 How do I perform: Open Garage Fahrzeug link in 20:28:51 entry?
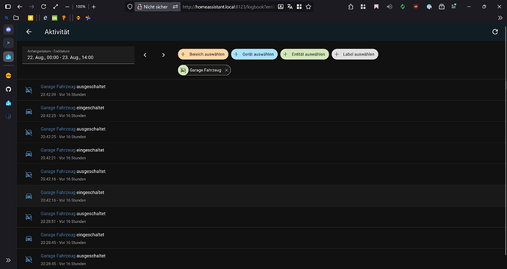[58, 213]
